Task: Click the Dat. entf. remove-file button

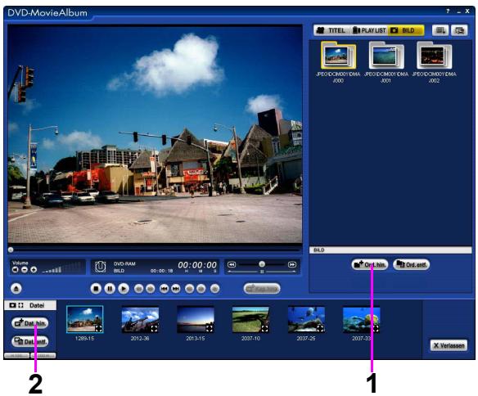Action: [x=30, y=341]
